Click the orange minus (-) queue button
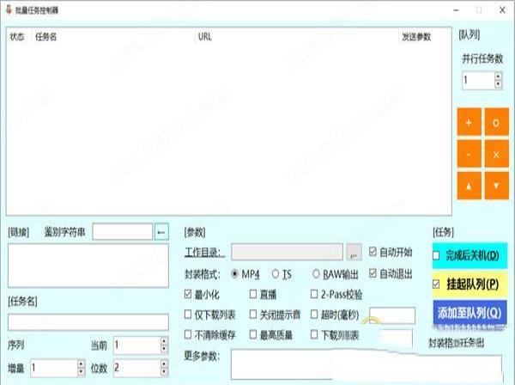This screenshot has width=515, height=385. [469, 155]
